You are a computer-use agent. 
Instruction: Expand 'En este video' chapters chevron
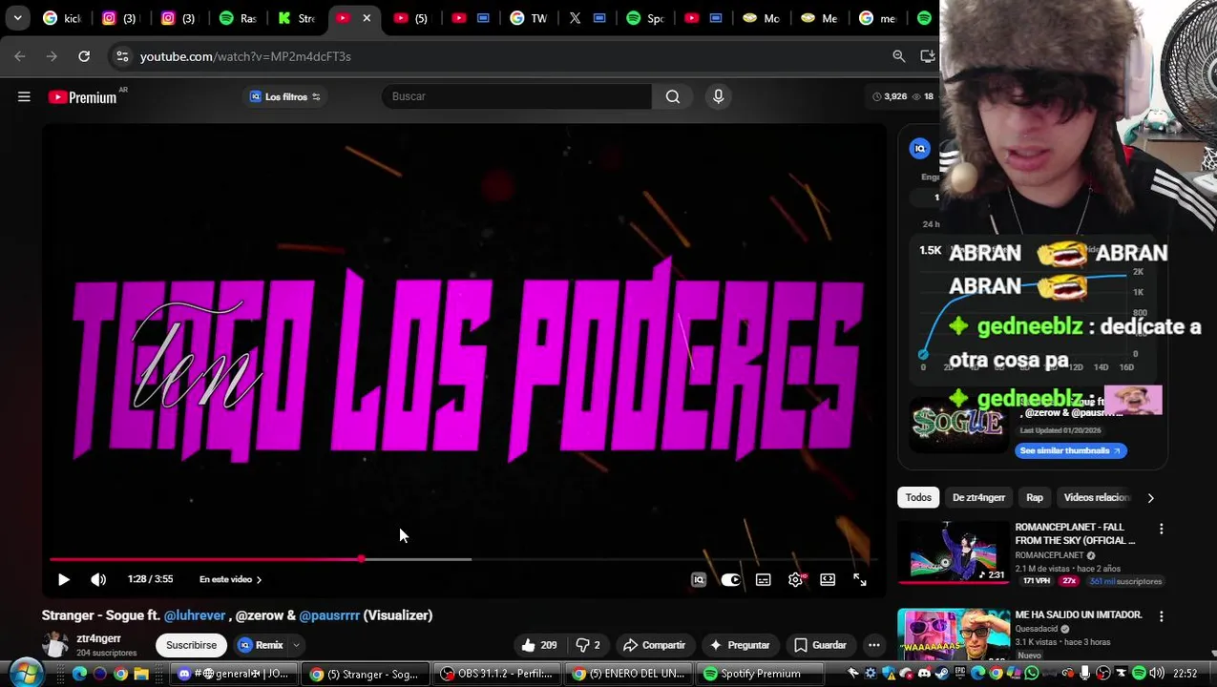[259, 579]
